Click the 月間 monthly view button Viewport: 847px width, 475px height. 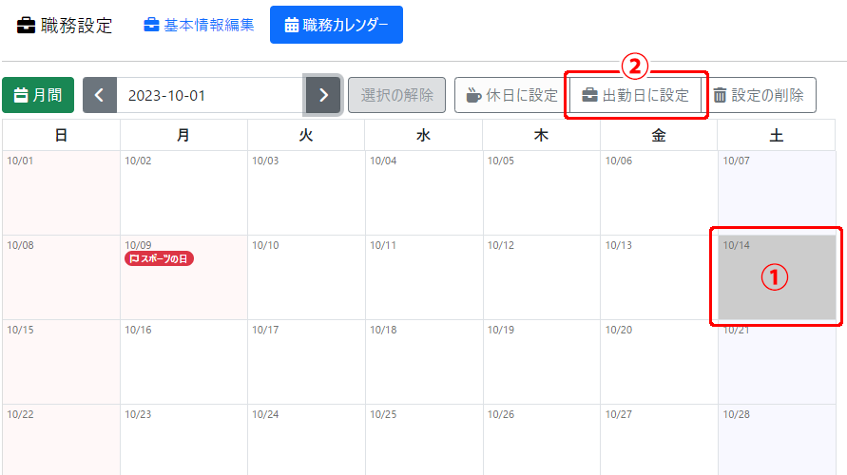[38, 95]
